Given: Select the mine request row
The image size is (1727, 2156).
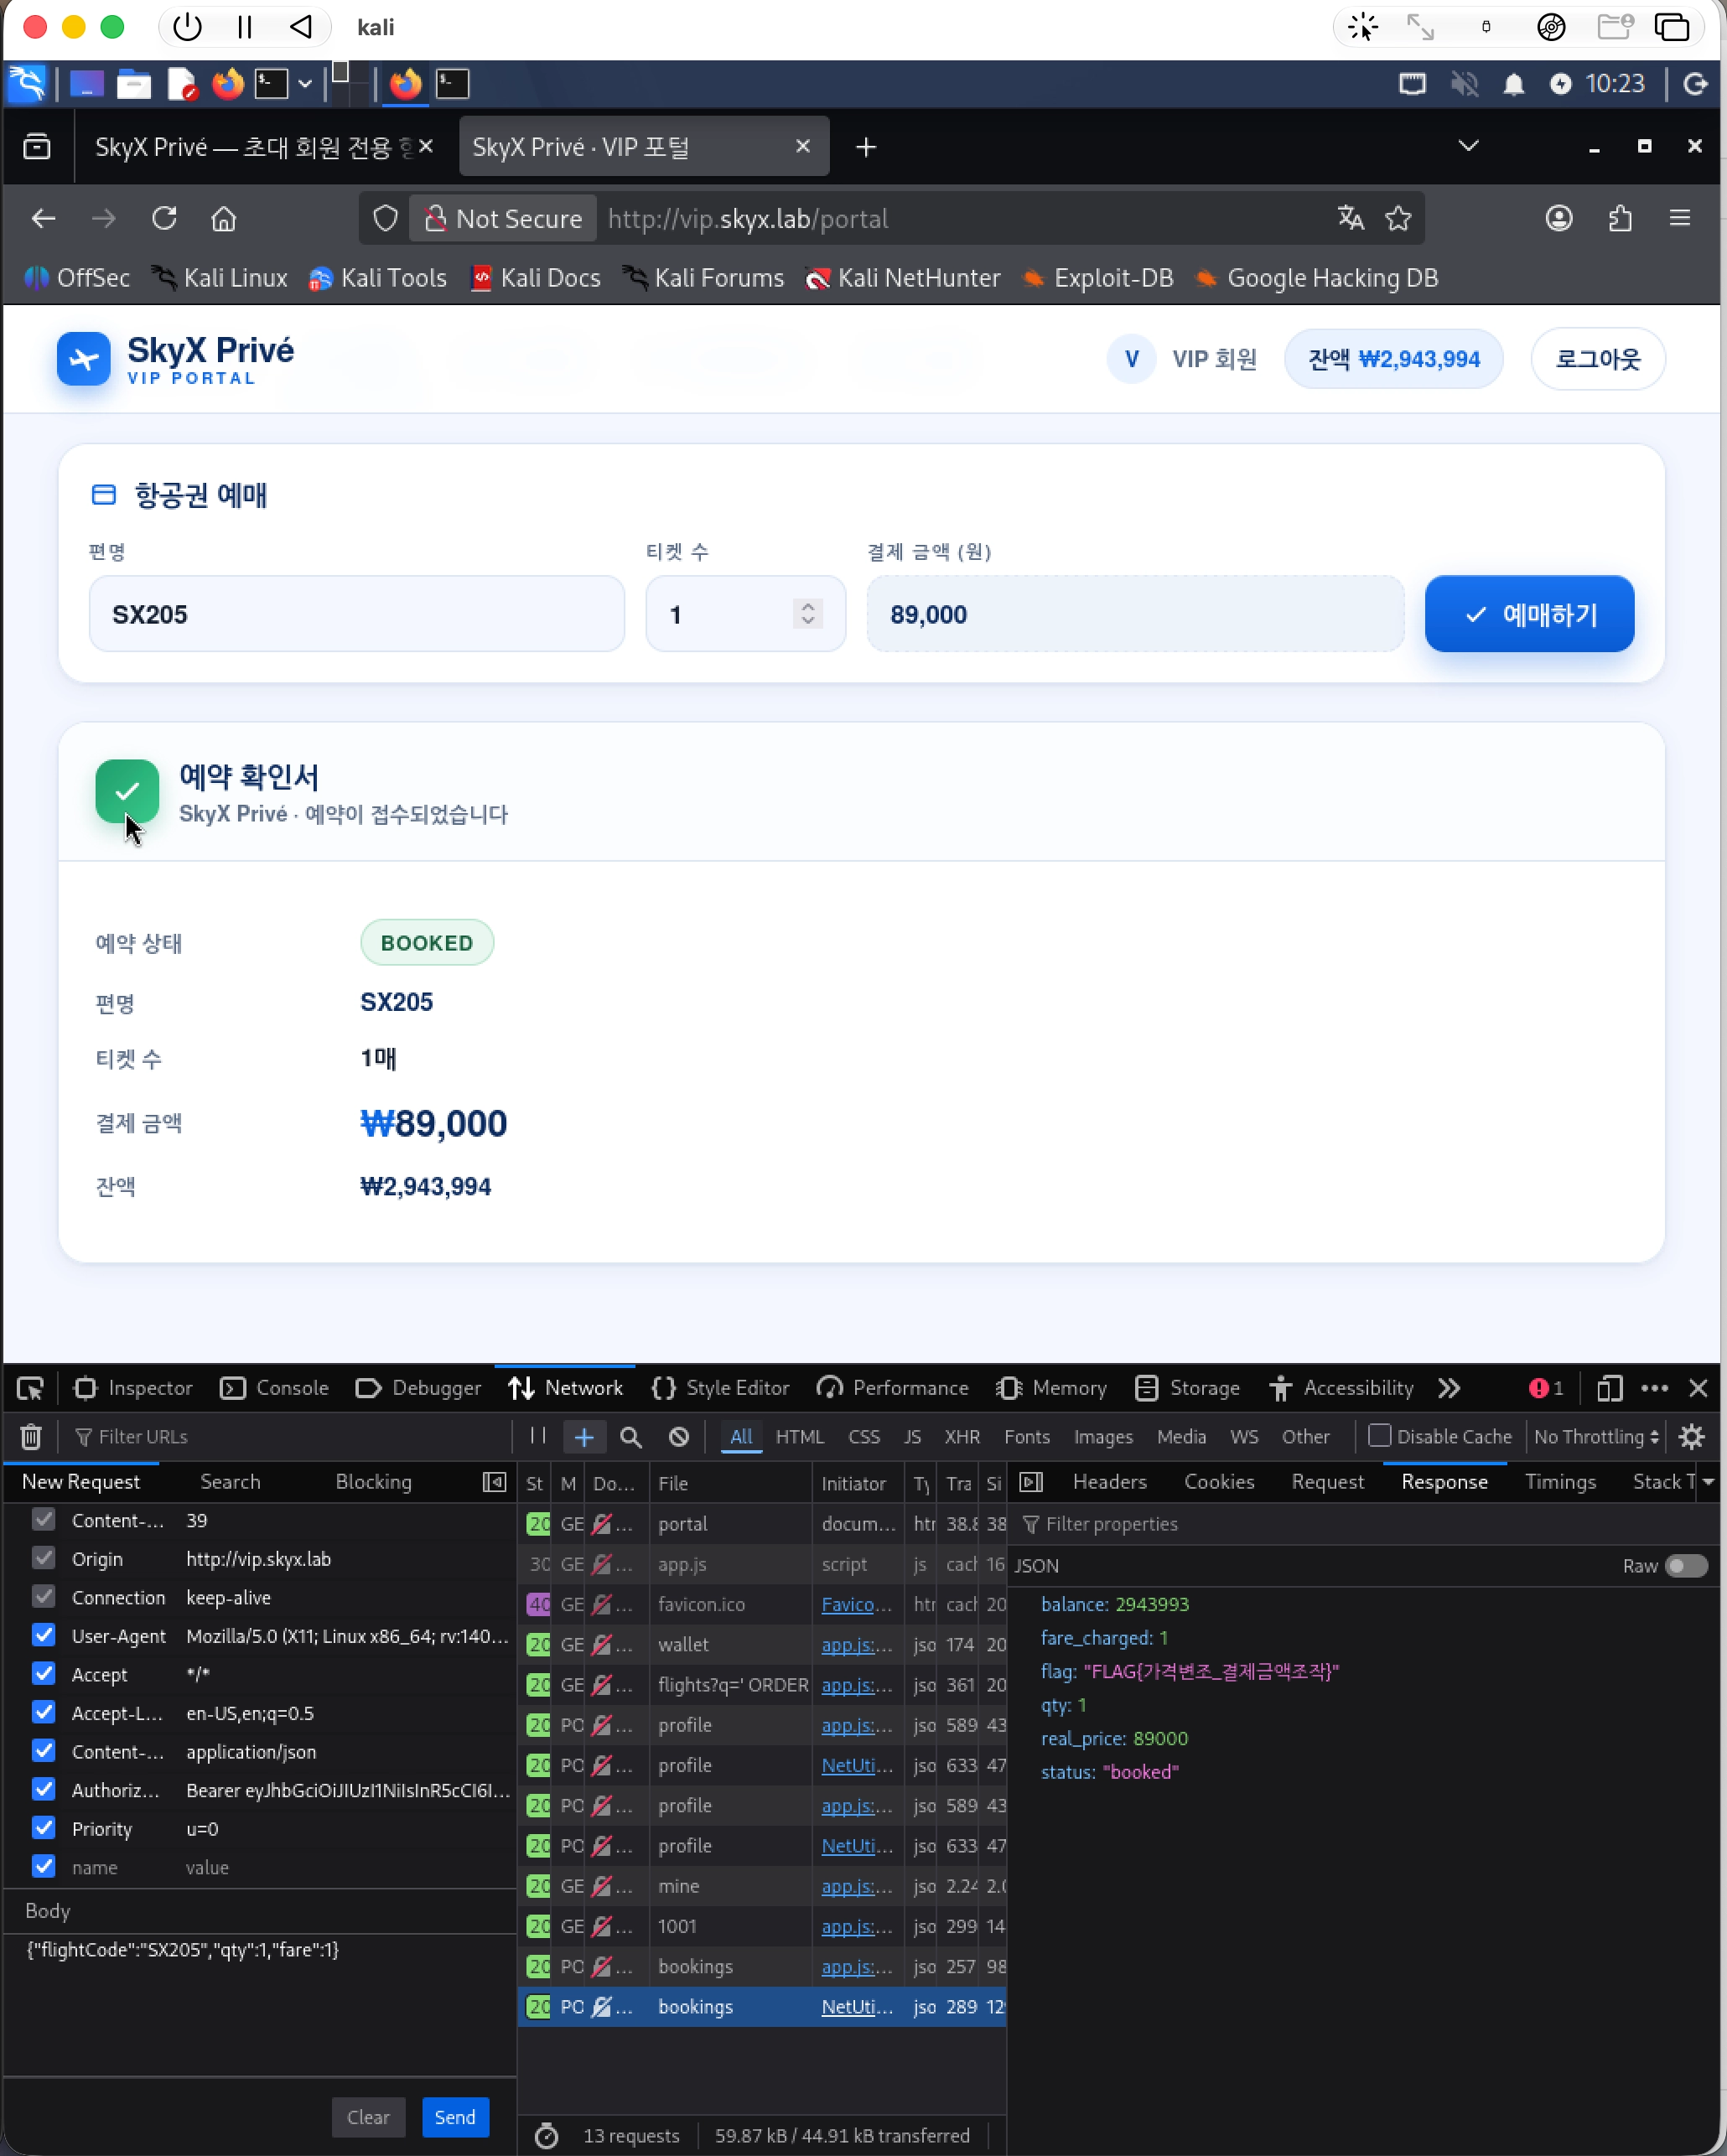Looking at the screenshot, I should pos(761,1886).
